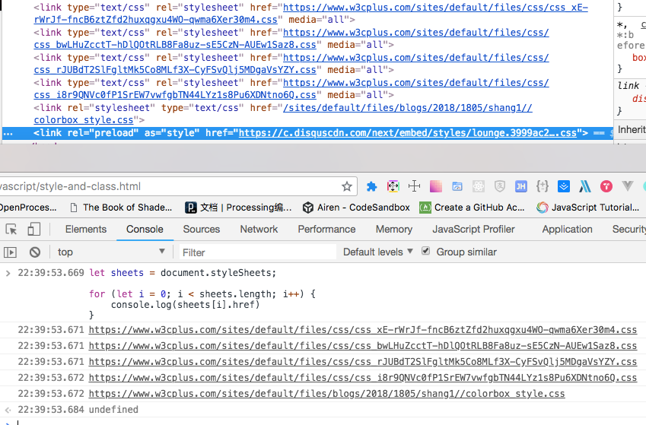646x425 pixels.
Task: Select the undefined result line
Action: 113,410
